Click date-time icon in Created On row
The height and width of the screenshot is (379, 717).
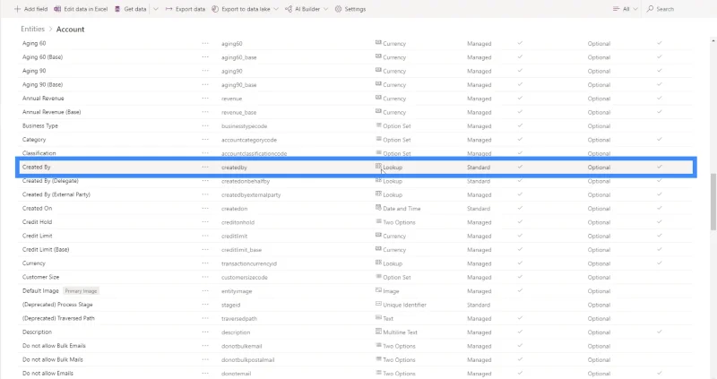(378, 208)
